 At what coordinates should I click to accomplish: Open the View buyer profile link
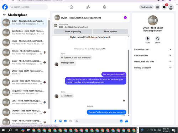coord(99,49)
